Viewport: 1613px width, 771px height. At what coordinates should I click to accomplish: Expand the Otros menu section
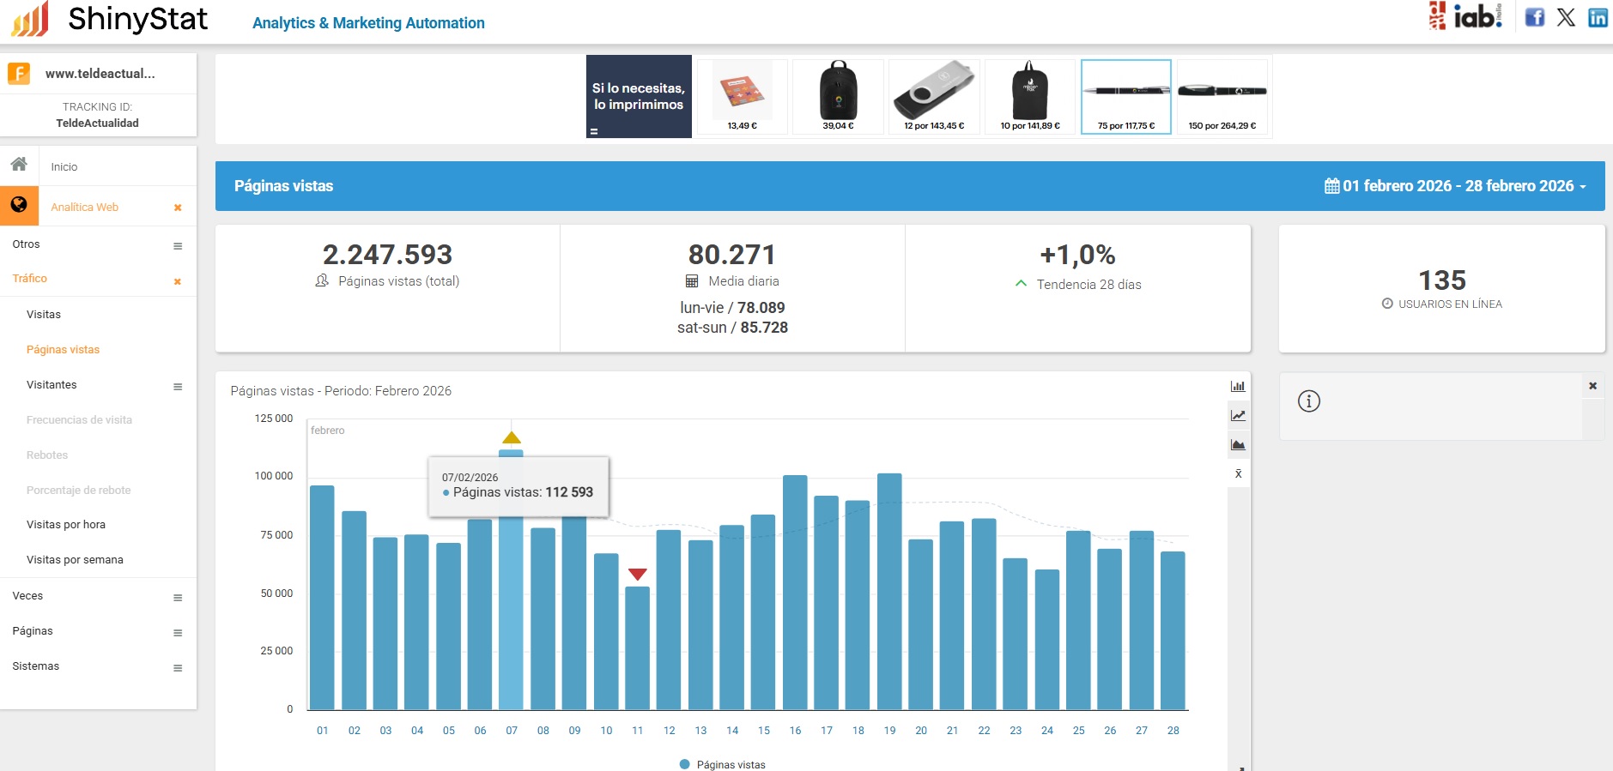pyautogui.click(x=178, y=246)
